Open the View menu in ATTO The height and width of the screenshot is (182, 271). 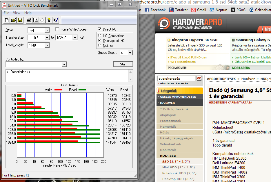click(17, 13)
